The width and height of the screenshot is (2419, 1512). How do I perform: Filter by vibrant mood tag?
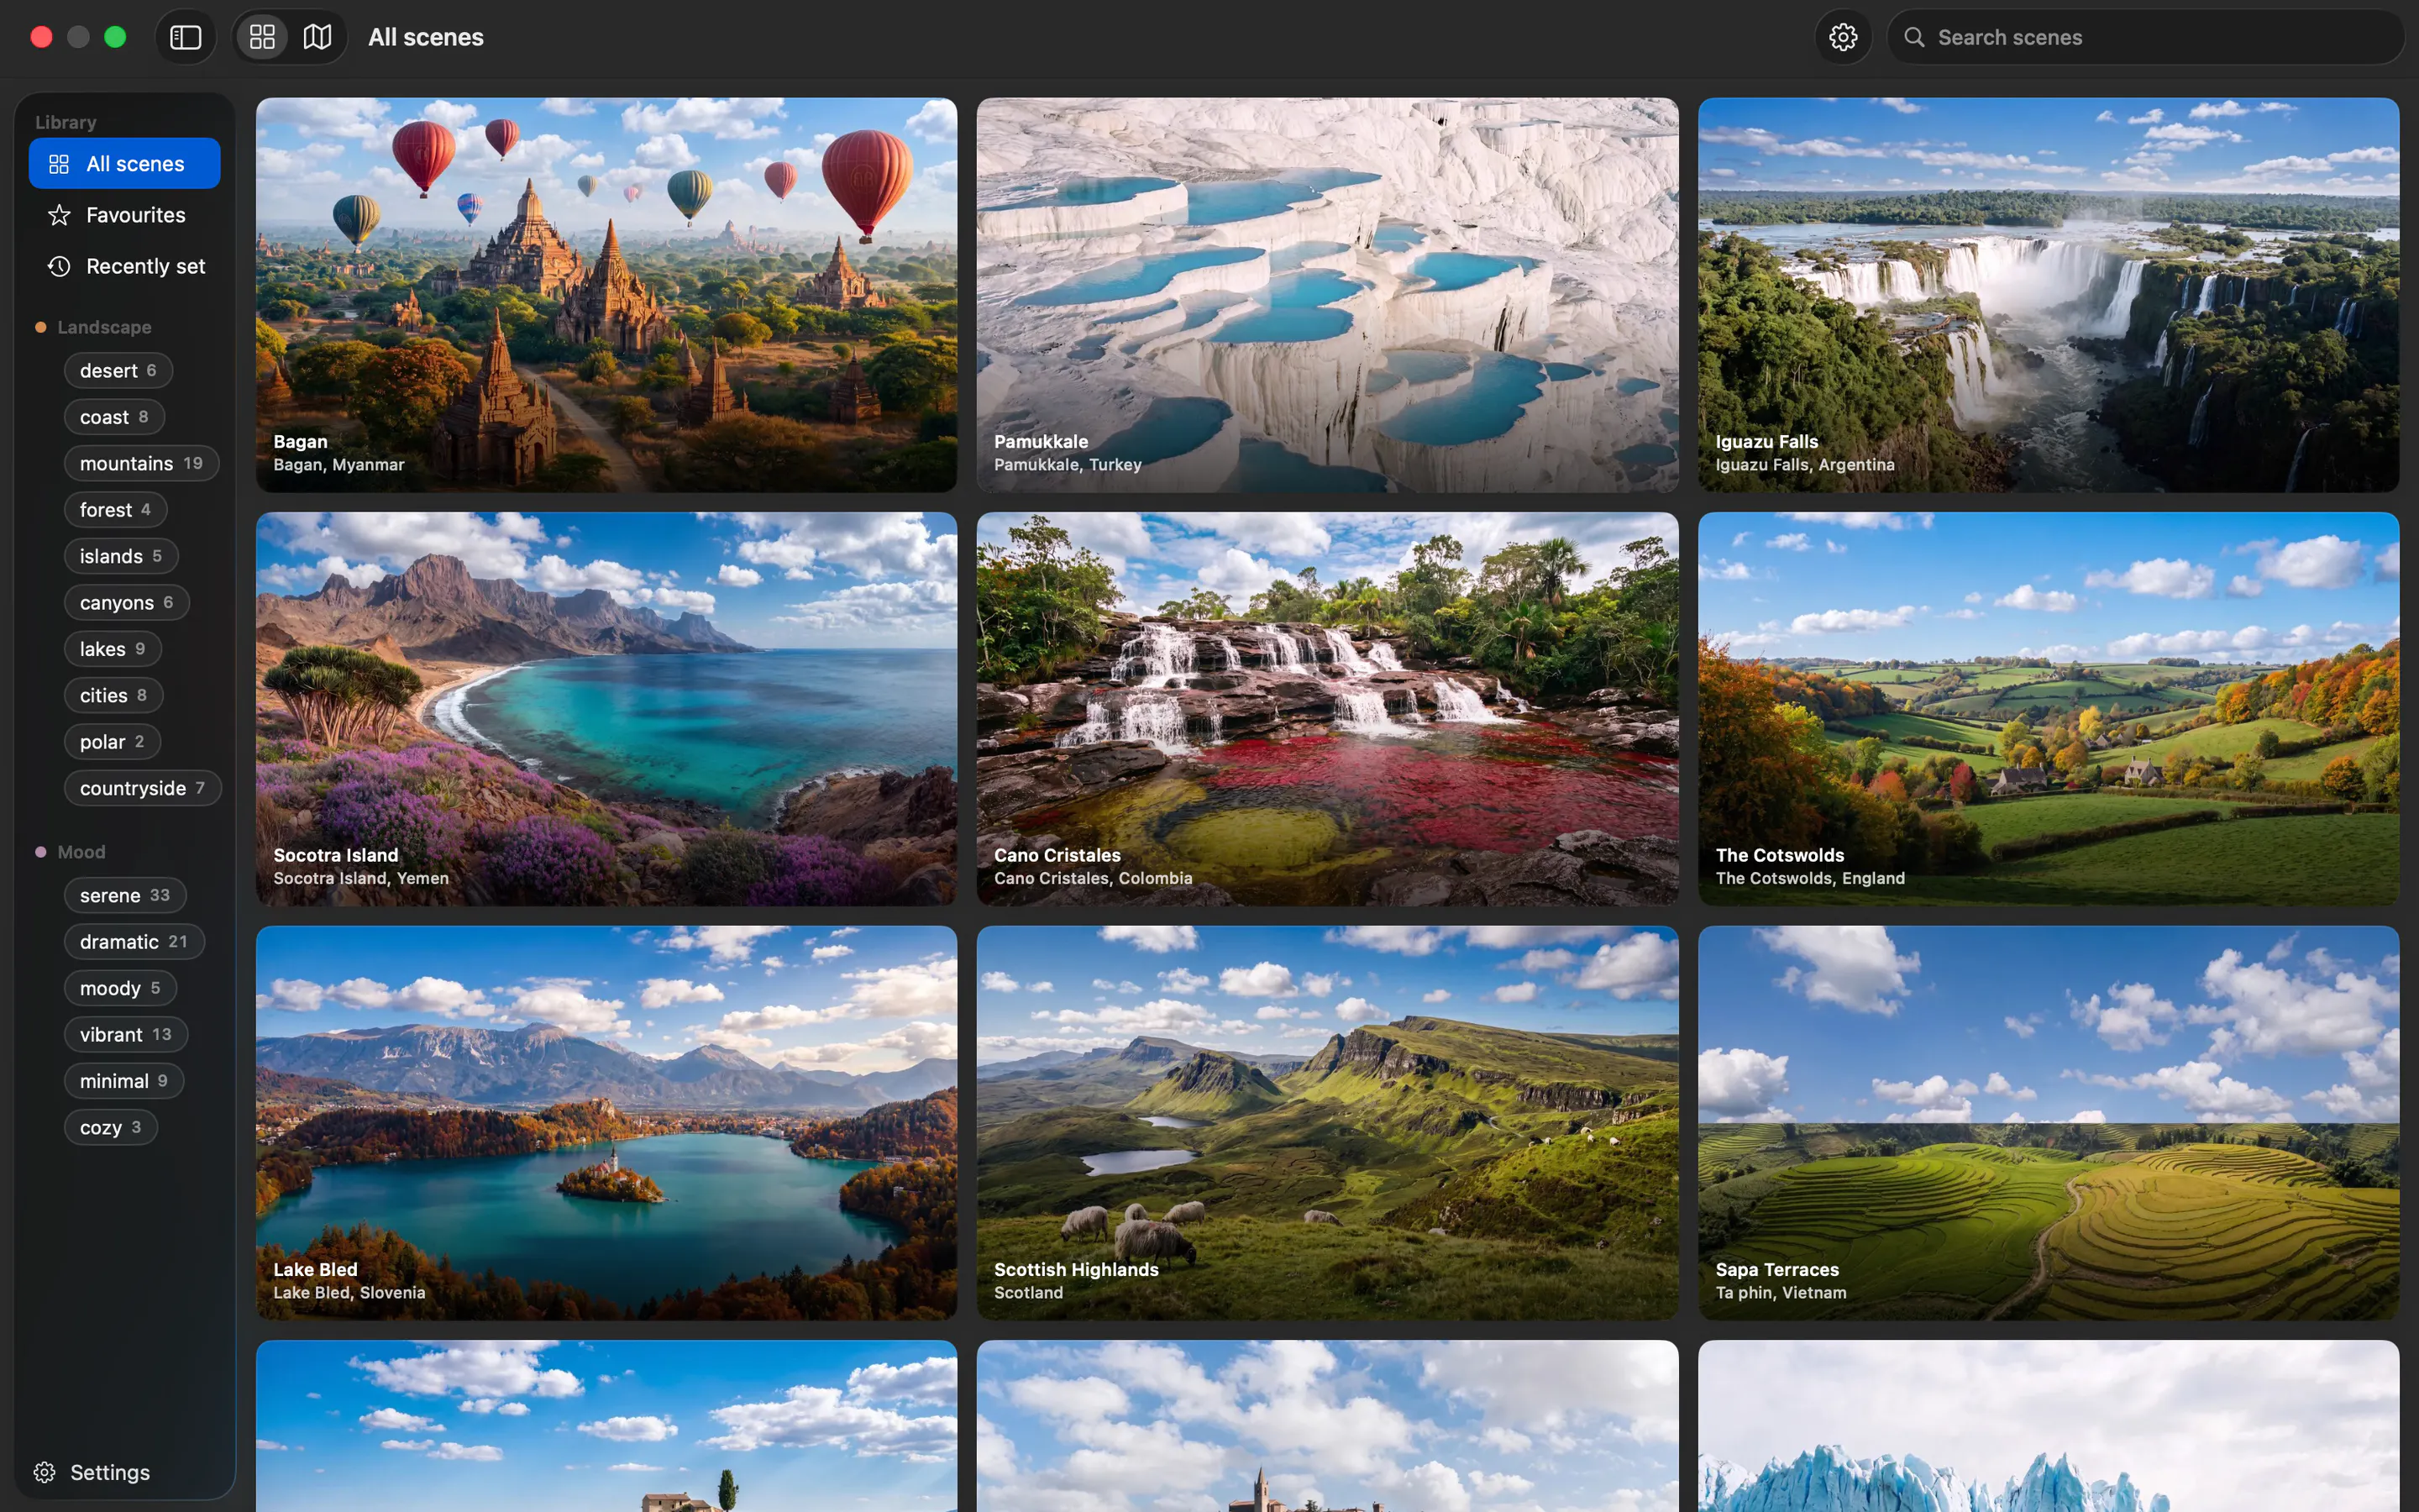(126, 1034)
